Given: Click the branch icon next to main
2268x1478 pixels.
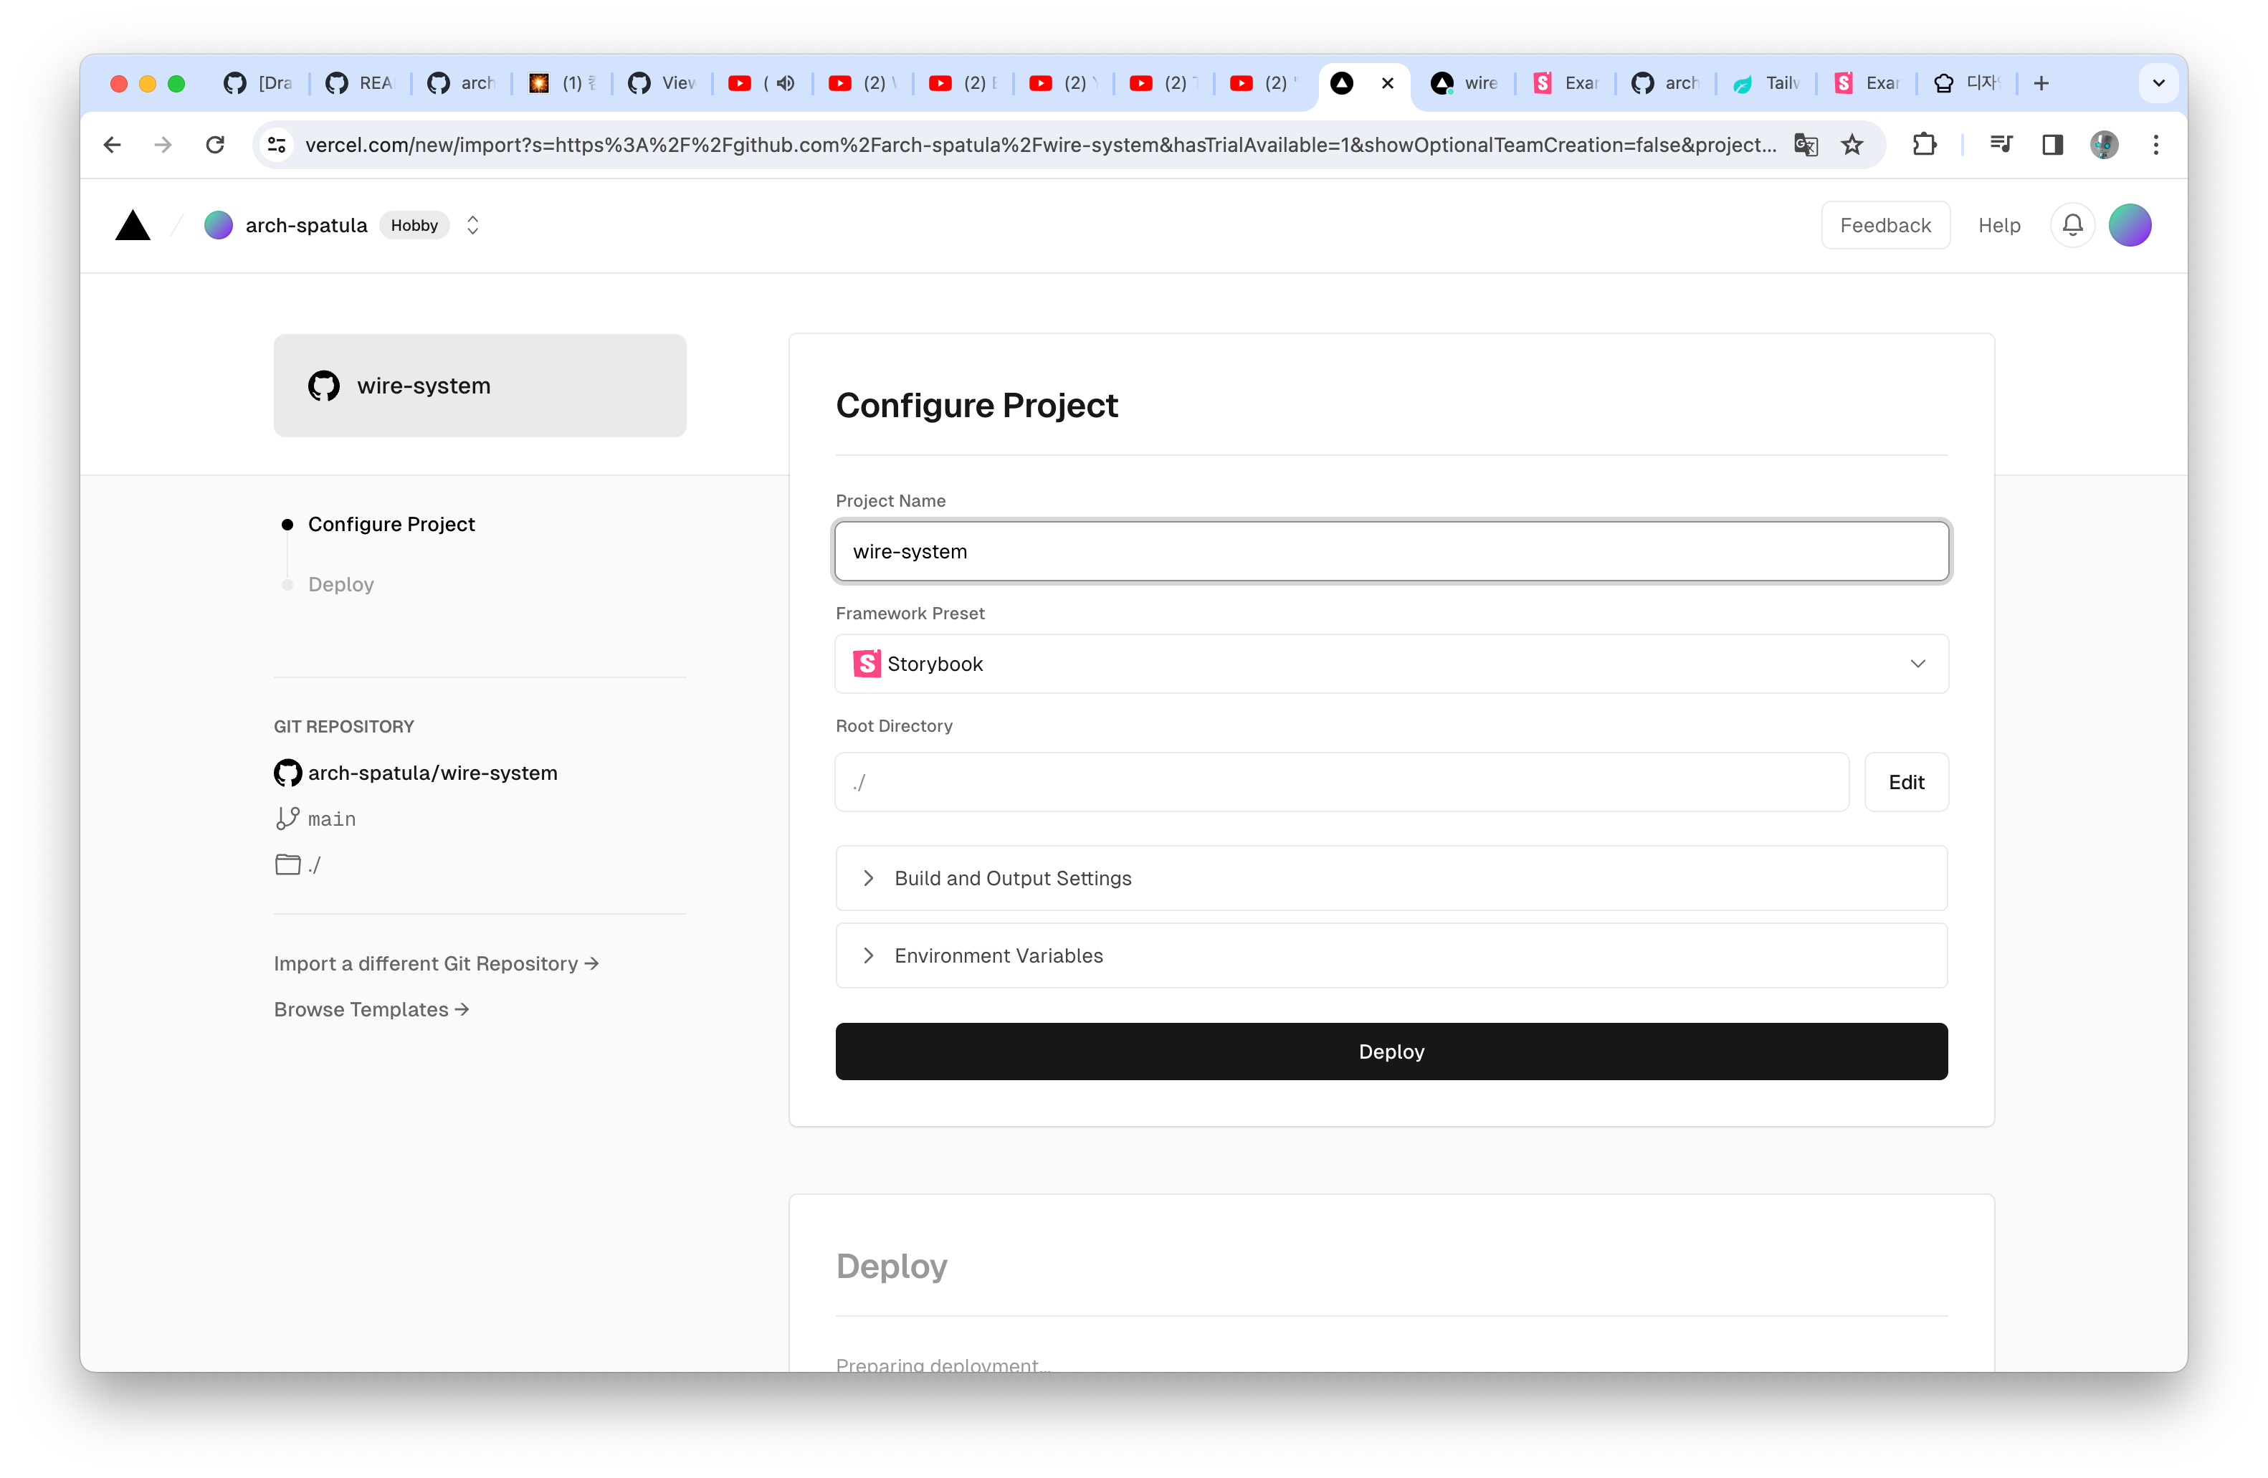Looking at the screenshot, I should [x=286, y=816].
